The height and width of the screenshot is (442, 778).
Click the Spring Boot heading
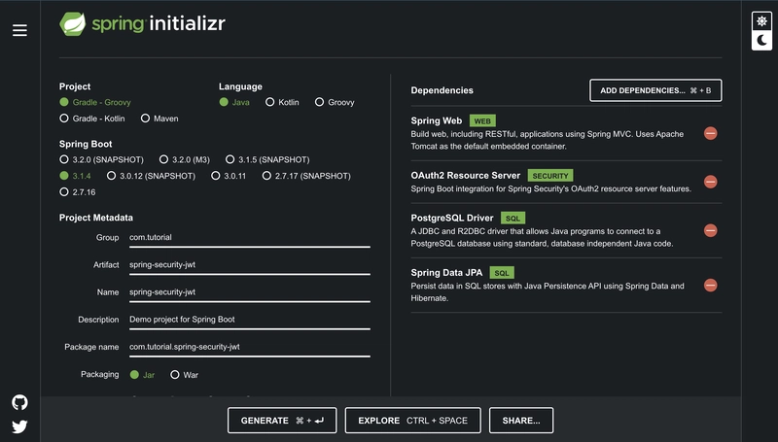pos(86,144)
